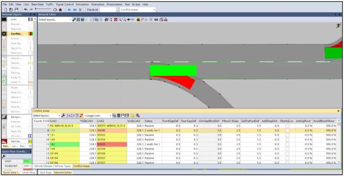Open the Single List relation dropdown
Screen dimensions: 344x177
tap(98, 116)
